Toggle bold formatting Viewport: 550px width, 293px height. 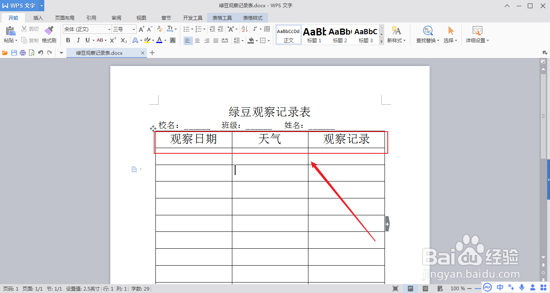click(68, 40)
